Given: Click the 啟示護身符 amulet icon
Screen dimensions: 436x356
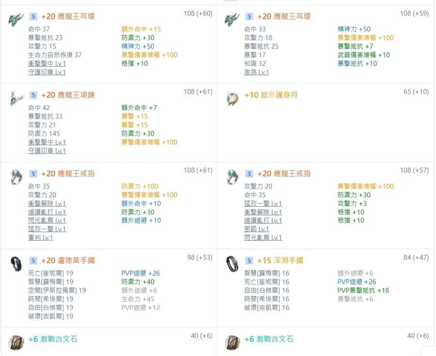Looking at the screenshot, I should click(x=233, y=98).
